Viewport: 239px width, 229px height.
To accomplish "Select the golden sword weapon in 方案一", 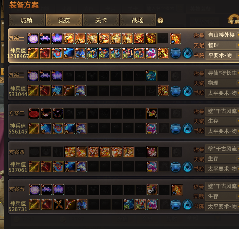I will (33, 53).
